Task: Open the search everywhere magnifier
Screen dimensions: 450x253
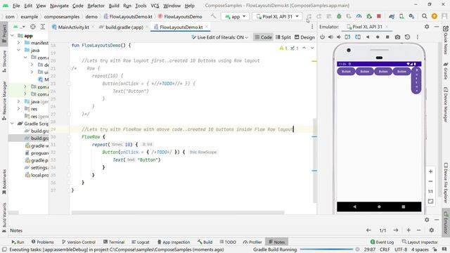Action: click(x=424, y=16)
